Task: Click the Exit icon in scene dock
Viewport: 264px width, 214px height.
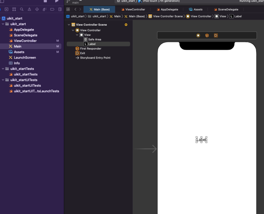Action: point(215,36)
